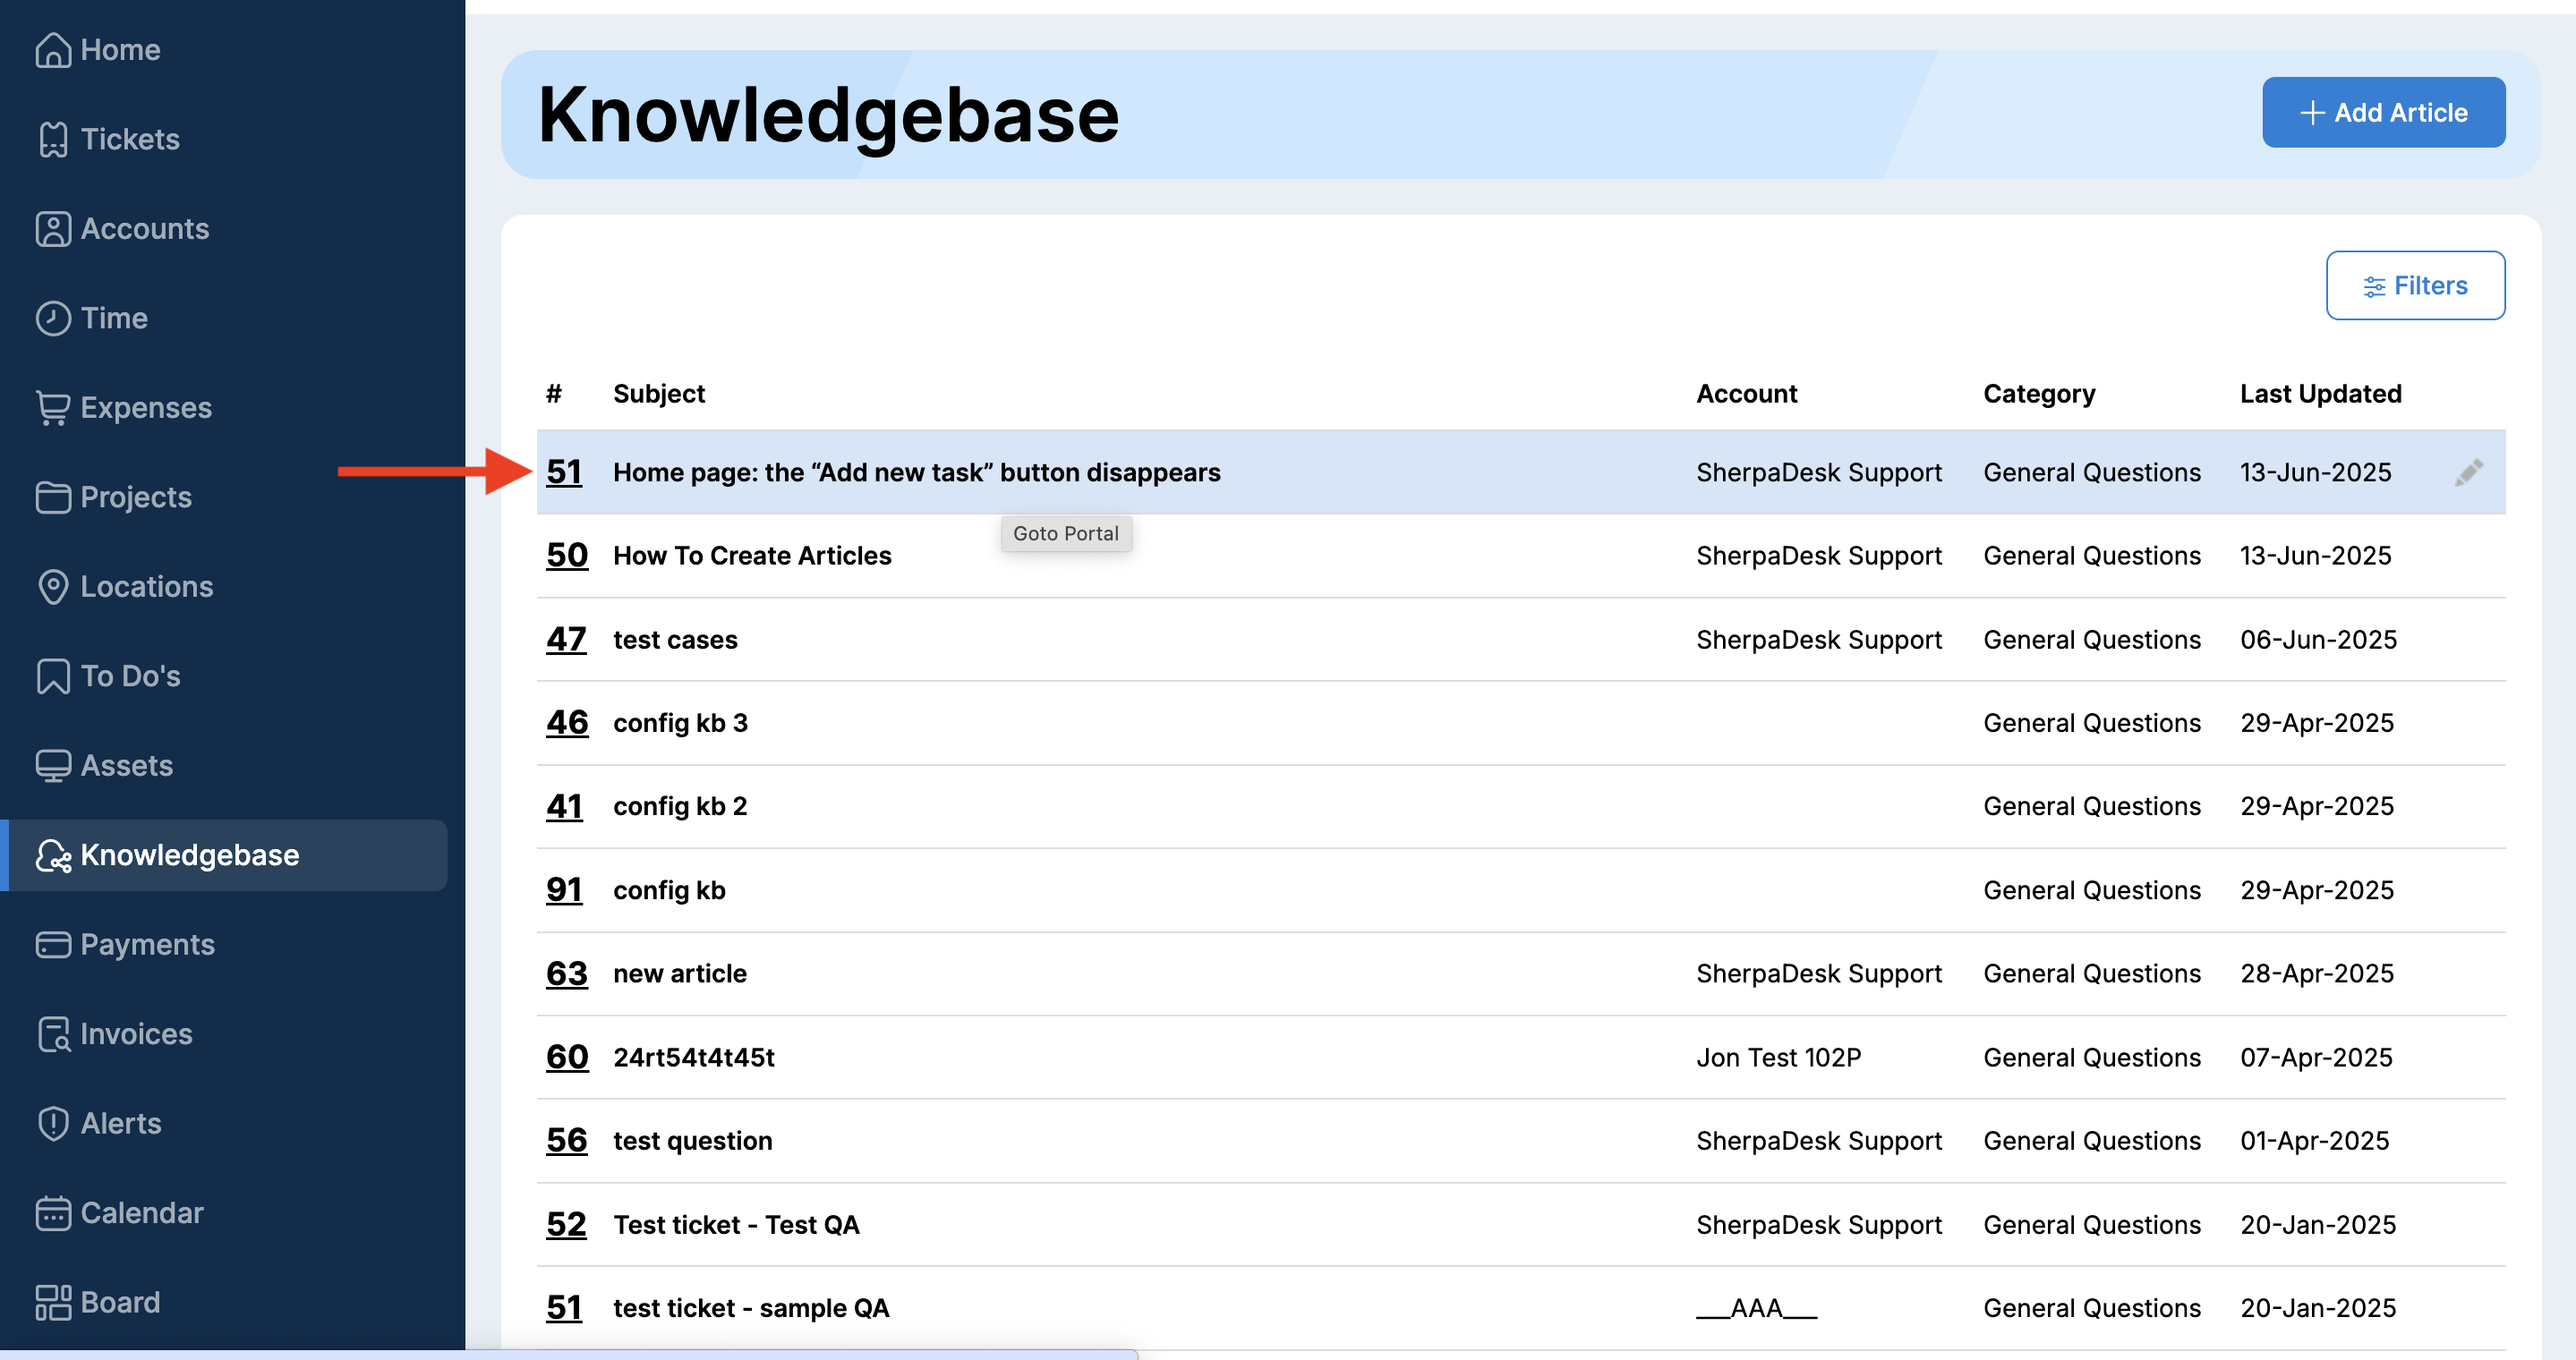Viewport: 2576px width, 1360px height.
Task: Click the Home icon in sidebar
Action: (x=53, y=50)
